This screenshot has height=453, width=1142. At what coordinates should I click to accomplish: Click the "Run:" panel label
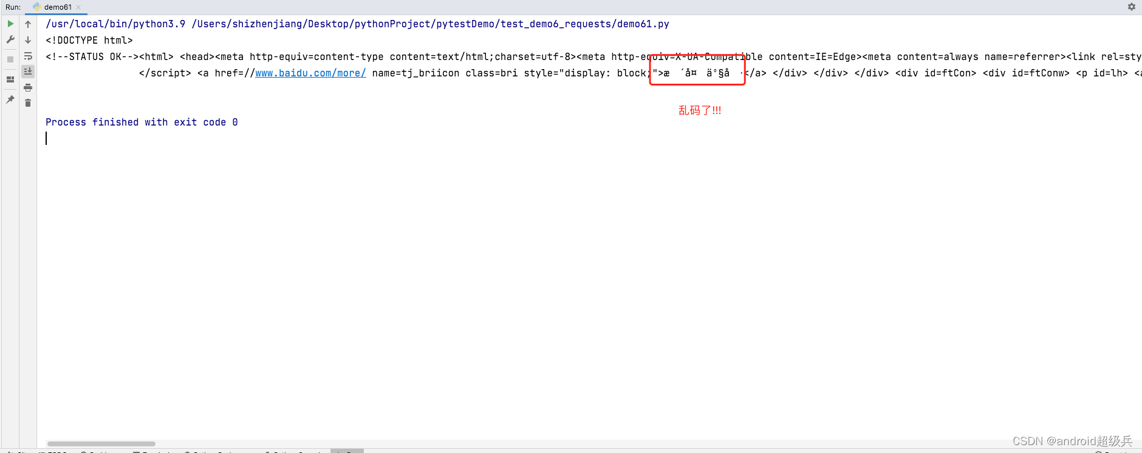point(13,7)
